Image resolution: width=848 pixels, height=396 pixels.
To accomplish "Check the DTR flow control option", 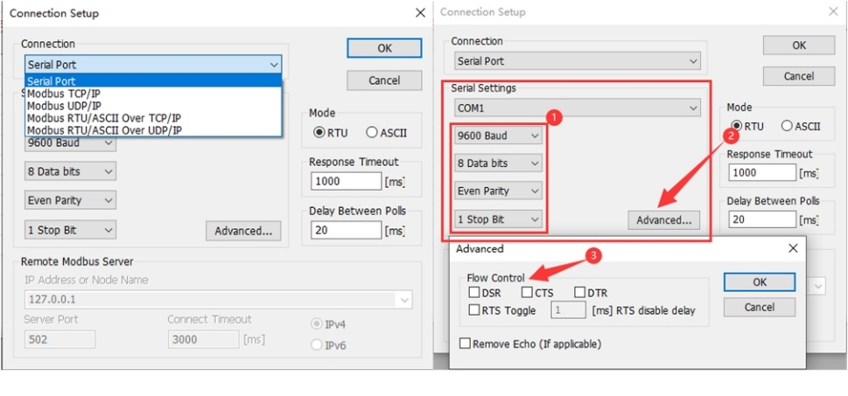I will 580,293.
